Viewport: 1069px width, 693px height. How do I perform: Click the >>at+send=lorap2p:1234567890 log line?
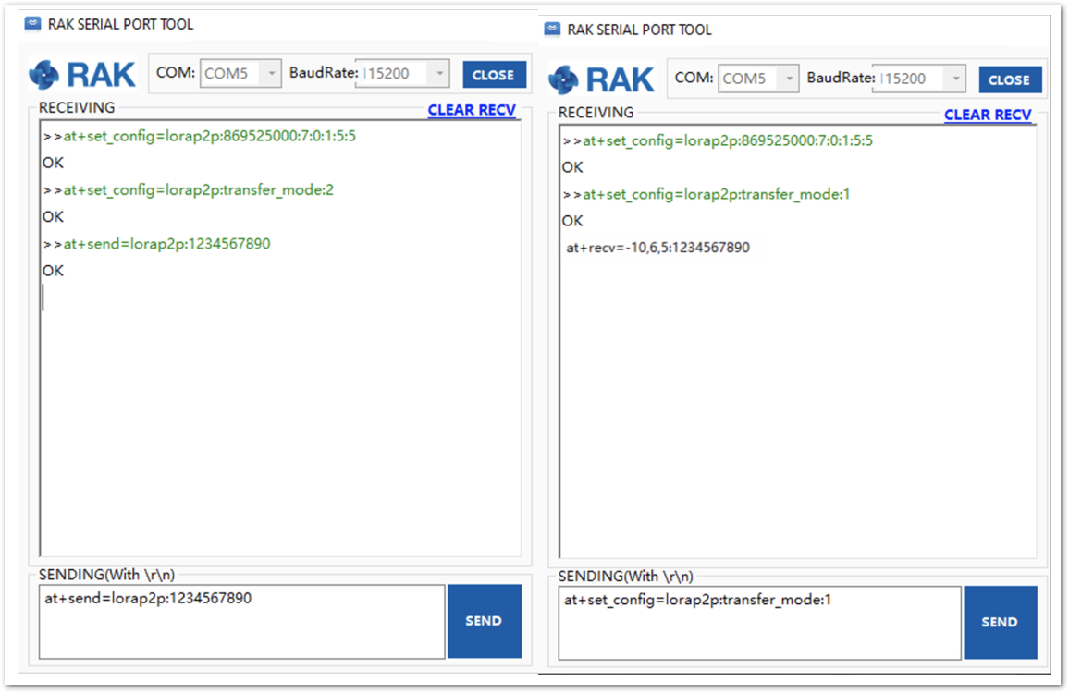pos(157,244)
